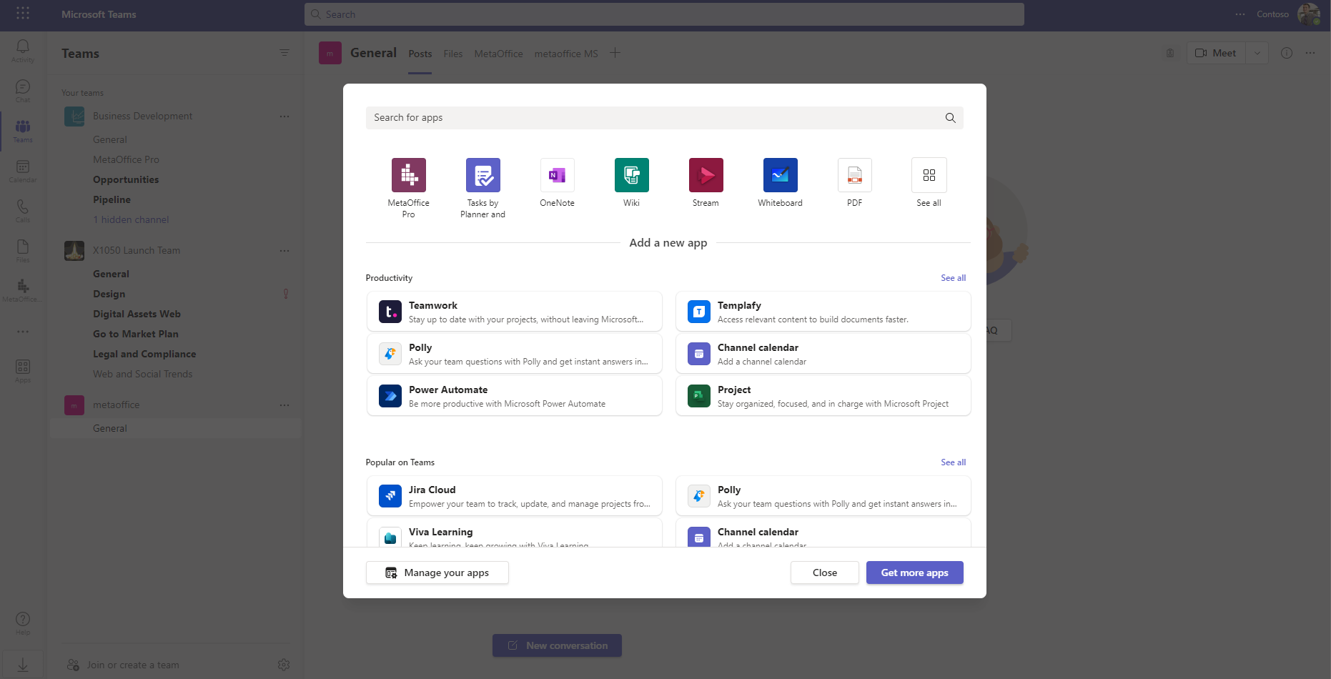
Task: Open the metaoffice MS tab
Action: [566, 54]
